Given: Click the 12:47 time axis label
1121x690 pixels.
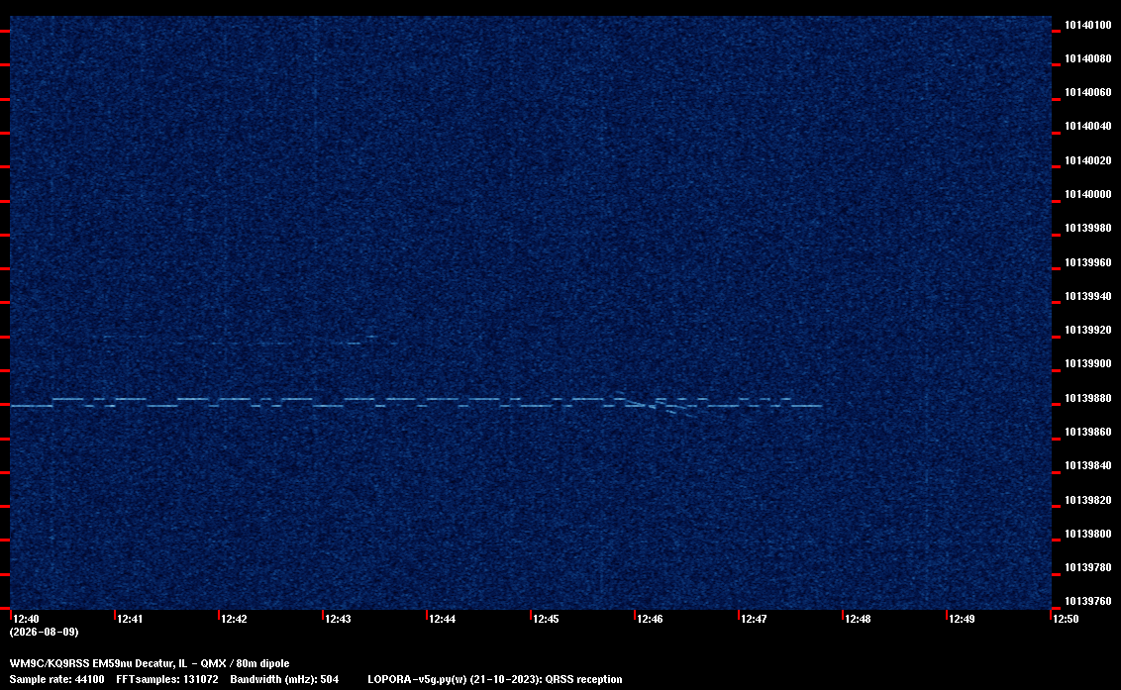Looking at the screenshot, I should point(754,619).
